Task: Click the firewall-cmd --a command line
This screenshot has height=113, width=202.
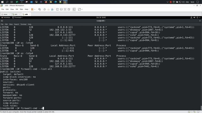Action: click(22, 108)
